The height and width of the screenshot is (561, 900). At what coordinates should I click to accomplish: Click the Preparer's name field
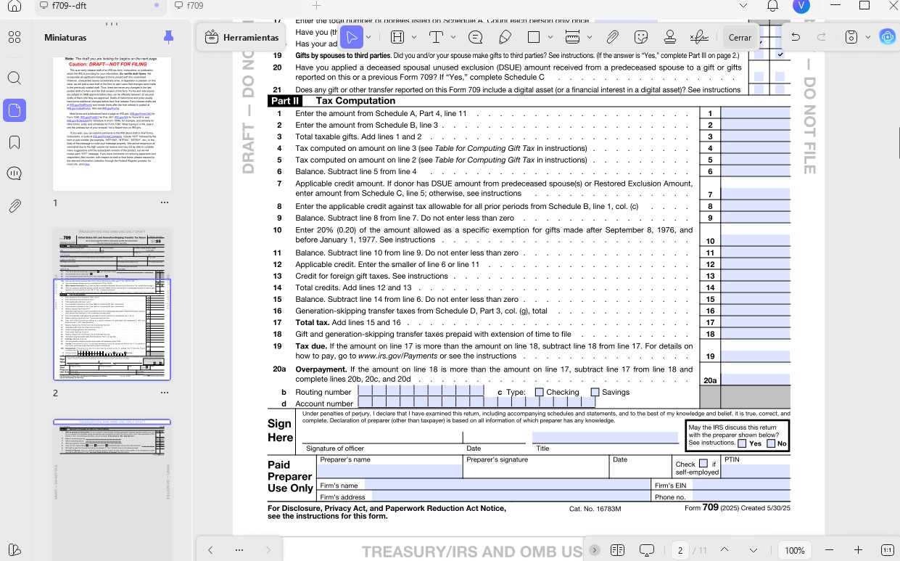click(389, 470)
